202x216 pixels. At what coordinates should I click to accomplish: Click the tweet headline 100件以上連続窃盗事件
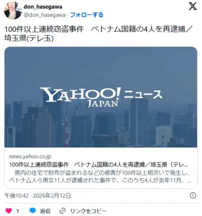(44, 30)
